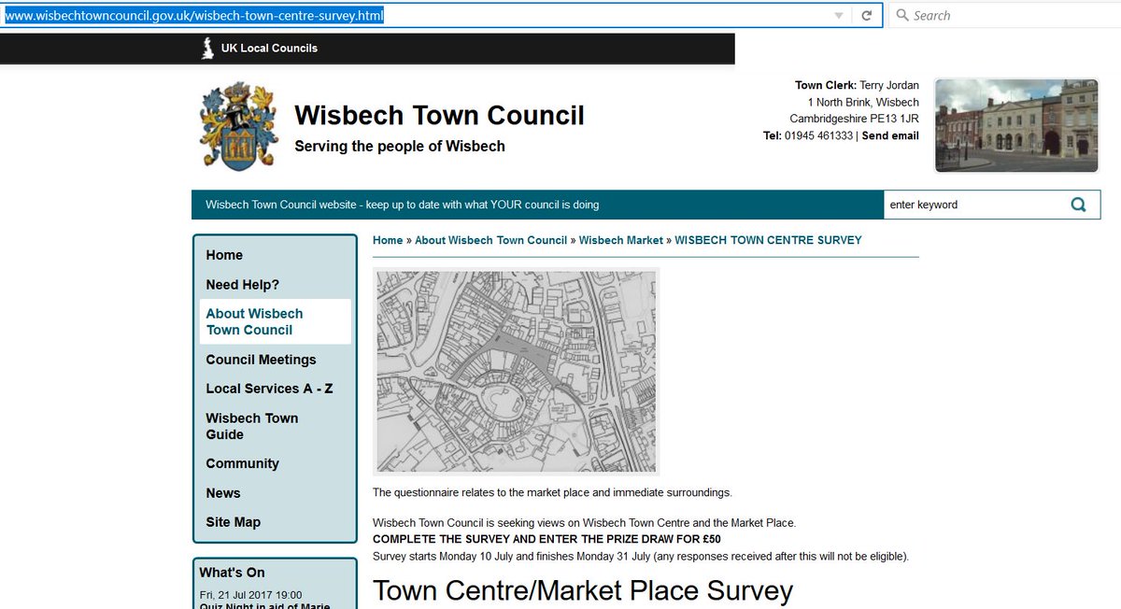The image size is (1121, 609).
Task: Open Wisbech Market breadcrumb link
Action: coord(621,241)
